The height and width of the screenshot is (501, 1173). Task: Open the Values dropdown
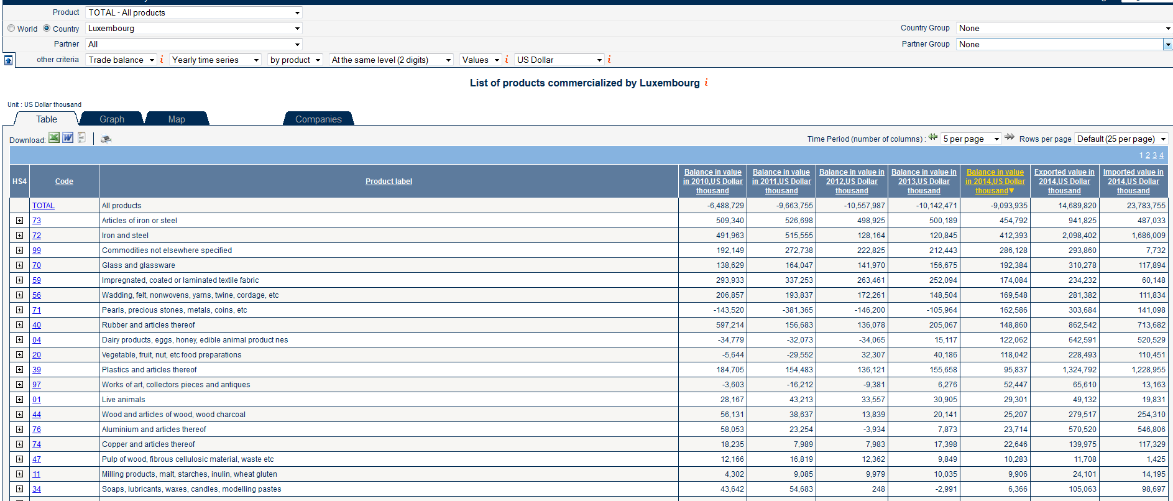481,60
